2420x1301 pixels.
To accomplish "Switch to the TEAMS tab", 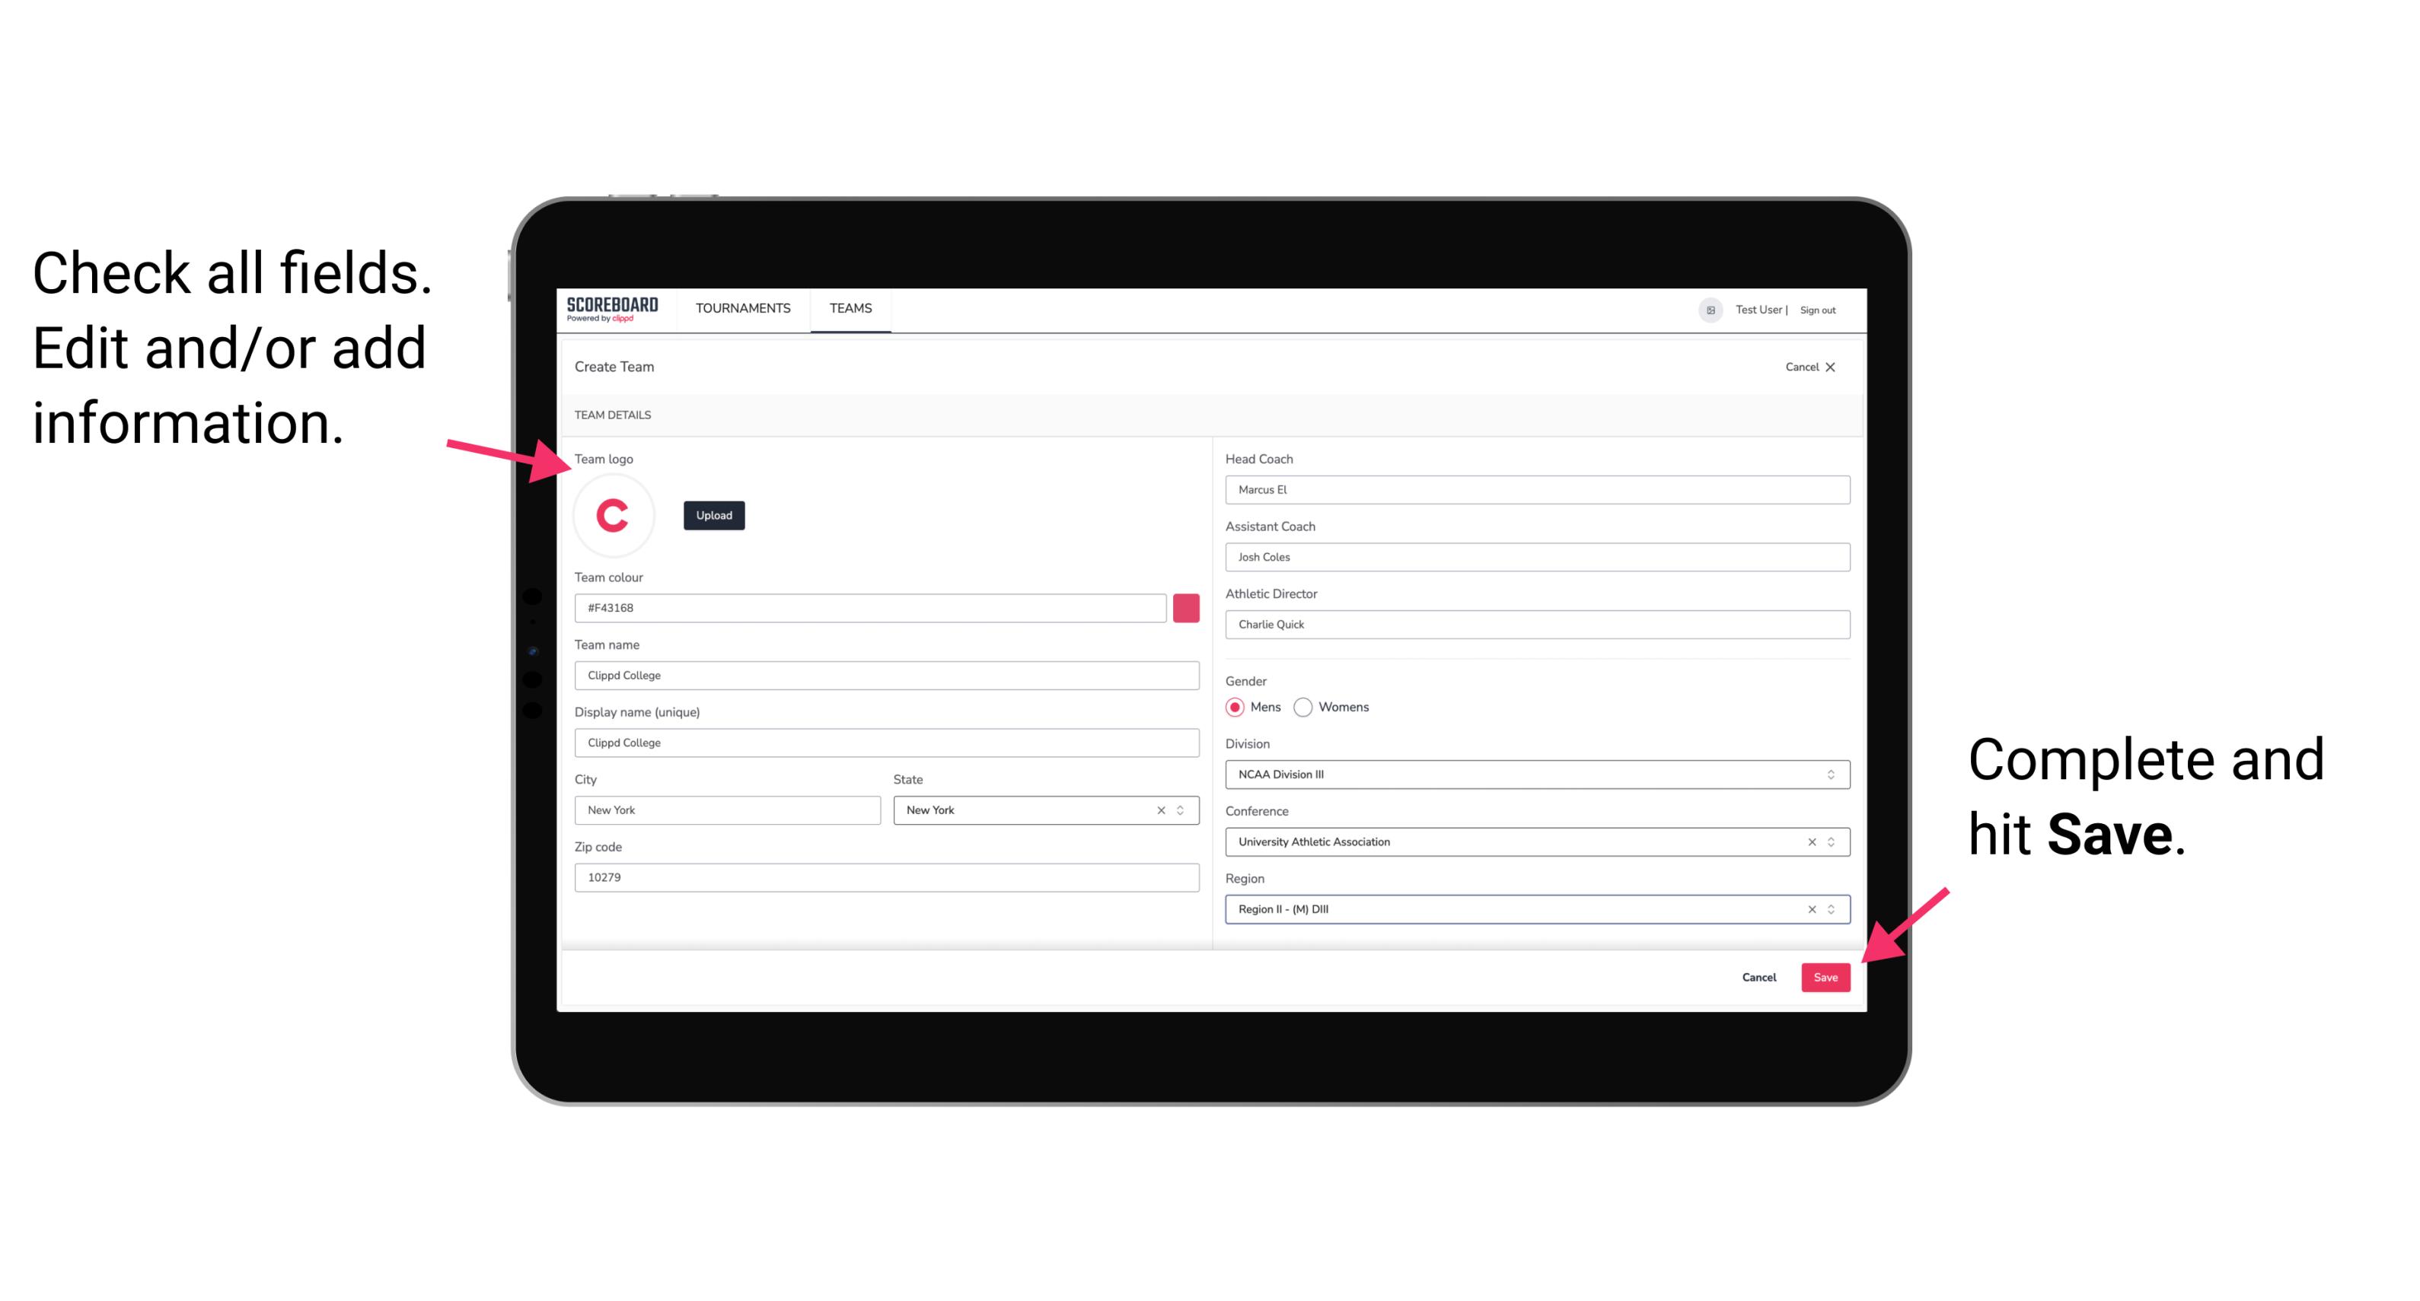I will pos(850,309).
